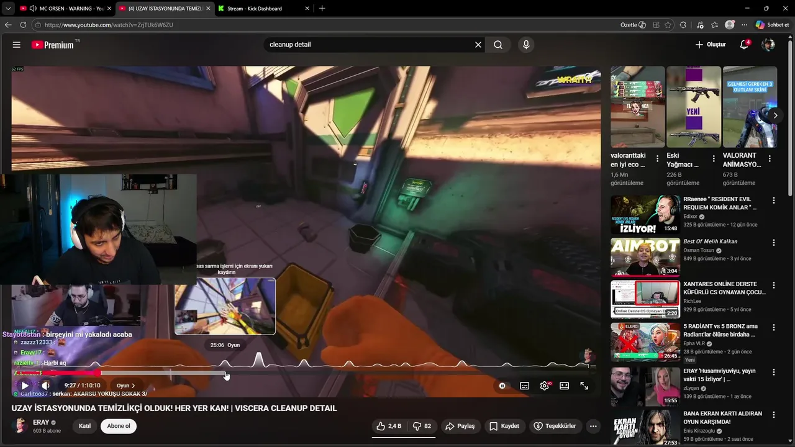Open the Osman Tosun channel name
This screenshot has width=795, height=447.
(699, 250)
